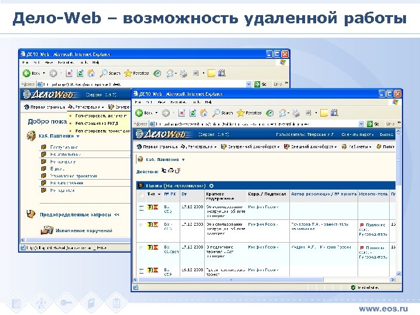Open Управление проектами folder in back window
This screenshot has height=315, width=420.
(x=73, y=176)
